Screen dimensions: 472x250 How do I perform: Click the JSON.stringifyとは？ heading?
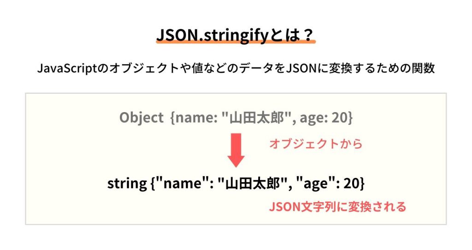(236, 35)
